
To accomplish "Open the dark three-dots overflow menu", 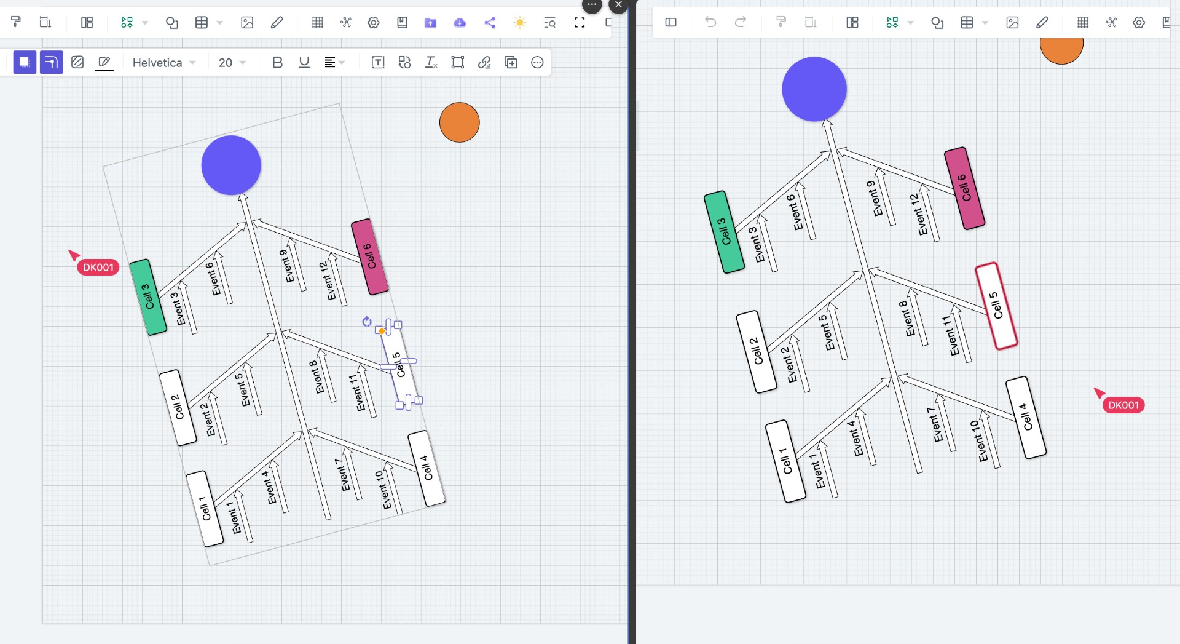I will (591, 5).
